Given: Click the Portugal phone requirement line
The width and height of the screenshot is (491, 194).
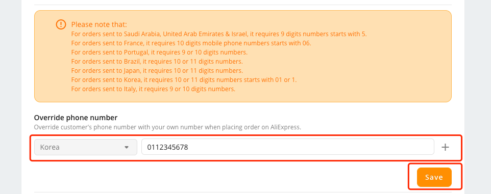Looking at the screenshot, I should pos(159,52).
